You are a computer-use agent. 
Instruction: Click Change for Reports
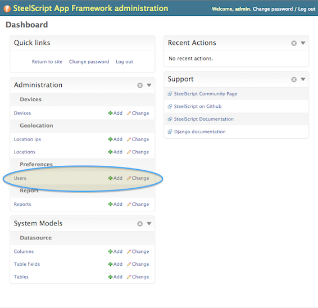[138, 204]
